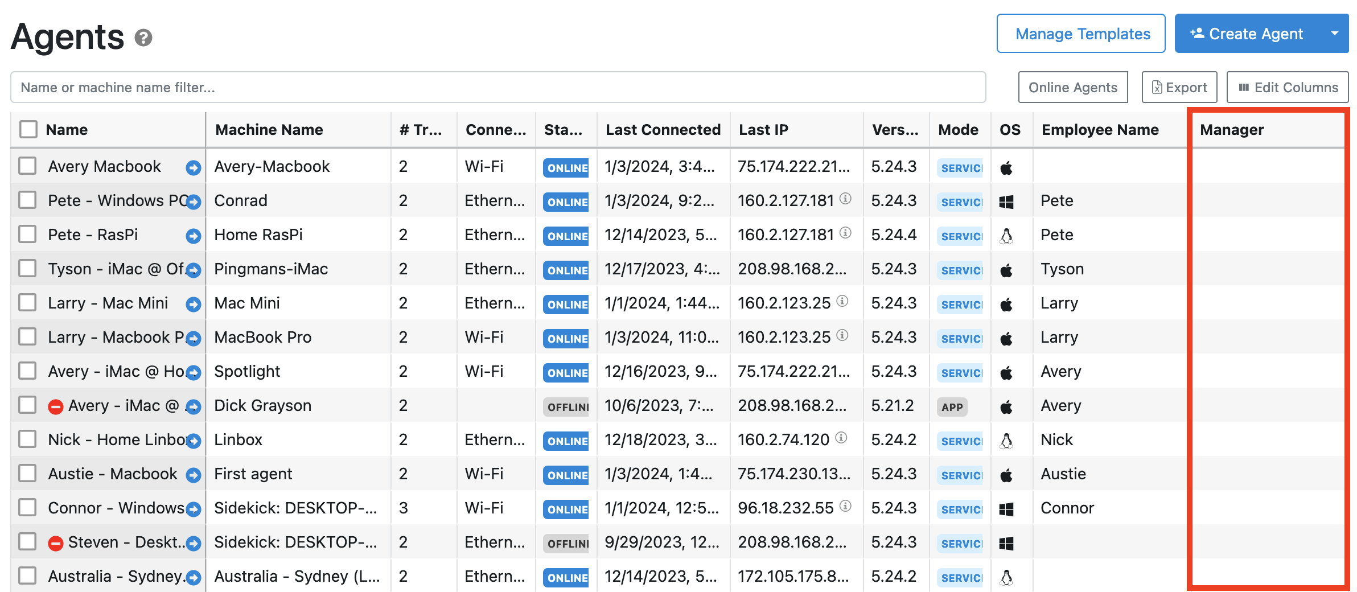This screenshot has width=1357, height=592.
Task: Sort by the Employee Name column header
Action: pyautogui.click(x=1101, y=129)
